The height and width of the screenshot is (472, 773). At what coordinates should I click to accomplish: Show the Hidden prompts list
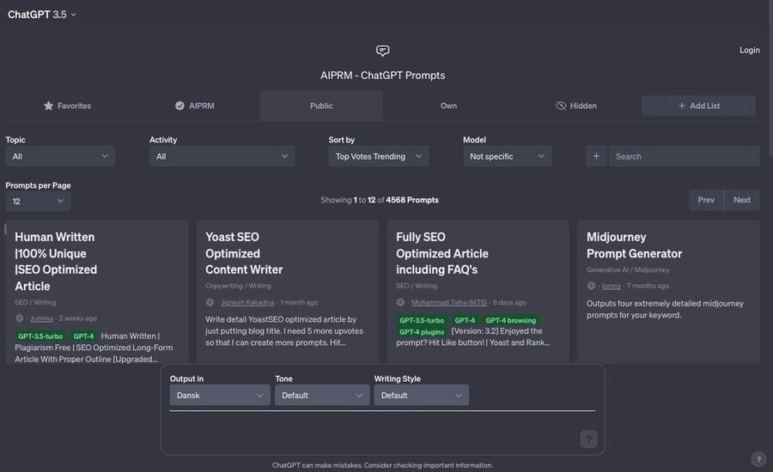[575, 106]
